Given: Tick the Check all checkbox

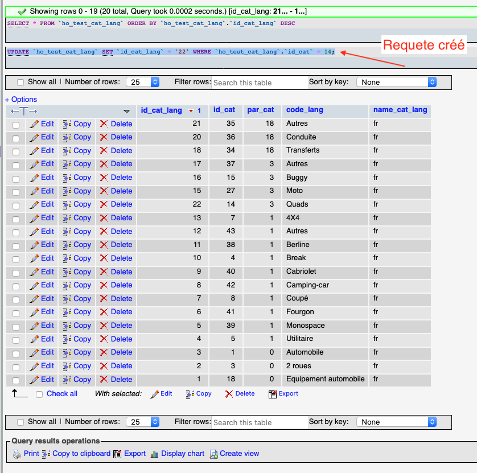Looking at the screenshot, I should tap(39, 394).
